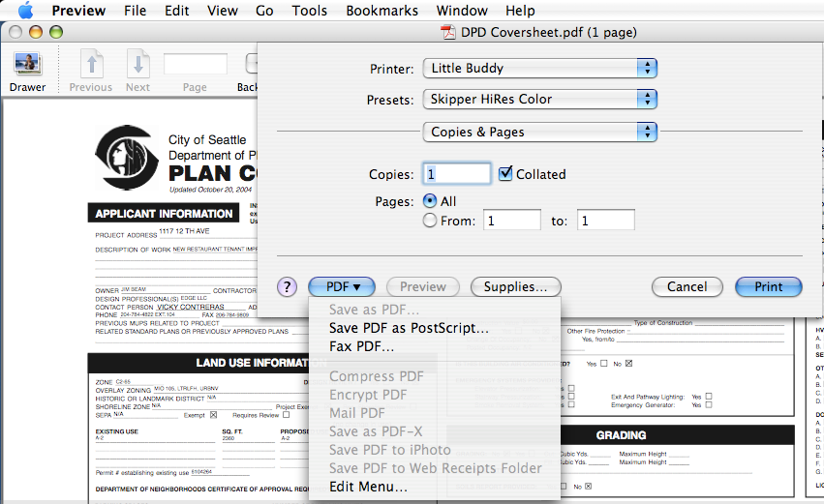
Task: Click the From page number field
Action: point(512,220)
